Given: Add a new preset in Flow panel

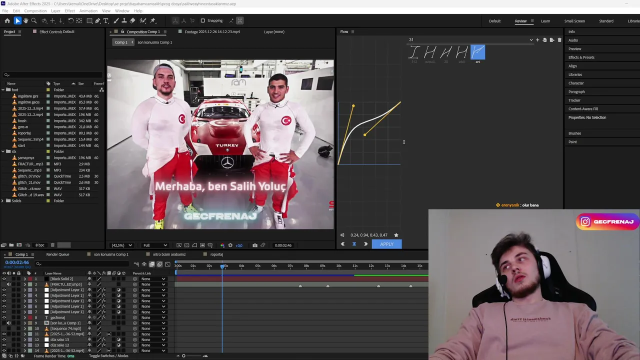Looking at the screenshot, I should [x=537, y=40].
